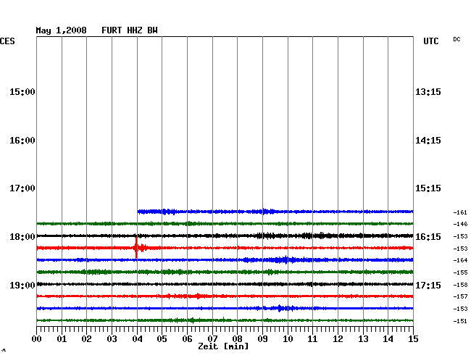
Task: Click the date label May 1,2008
Action: click(x=62, y=30)
